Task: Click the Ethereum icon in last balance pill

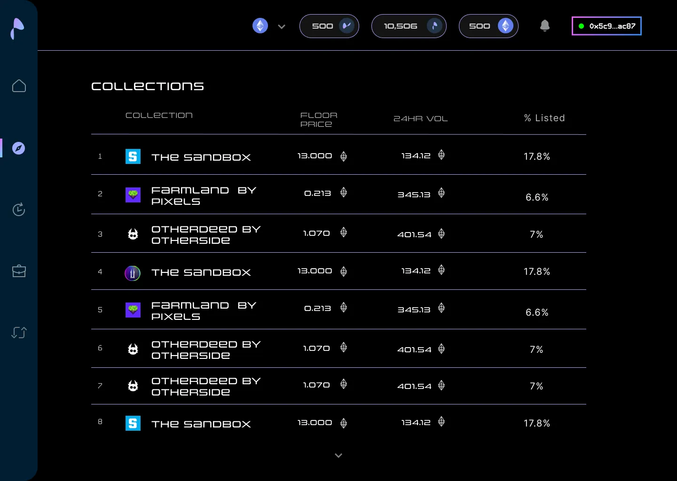Action: [506, 26]
